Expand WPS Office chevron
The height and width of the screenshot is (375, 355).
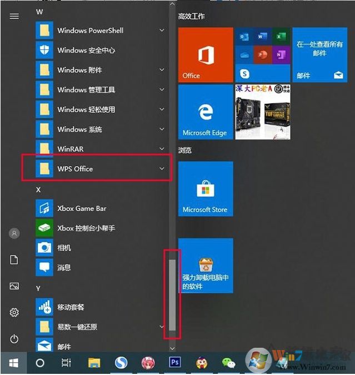tap(162, 168)
